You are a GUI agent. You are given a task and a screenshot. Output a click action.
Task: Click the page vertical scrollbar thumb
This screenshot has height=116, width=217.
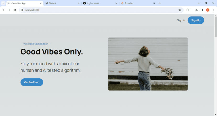pyautogui.click(x=216, y=27)
